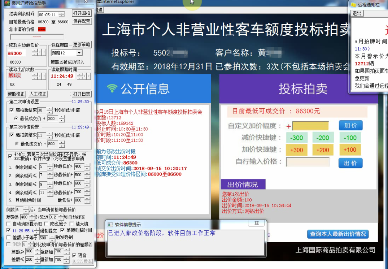Click spinner on 拍卖剩余时间 00:05:11 field
The image size is (388, 269).
click(62, 14)
